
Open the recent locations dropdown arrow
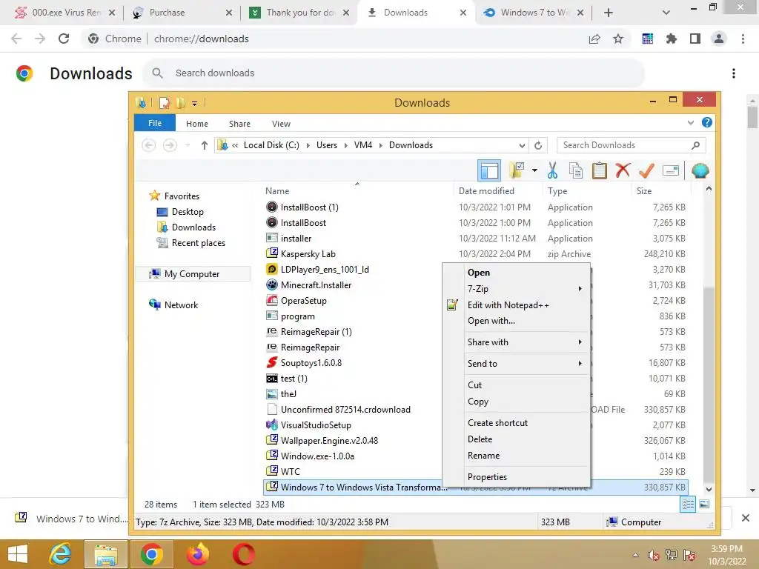(188, 145)
